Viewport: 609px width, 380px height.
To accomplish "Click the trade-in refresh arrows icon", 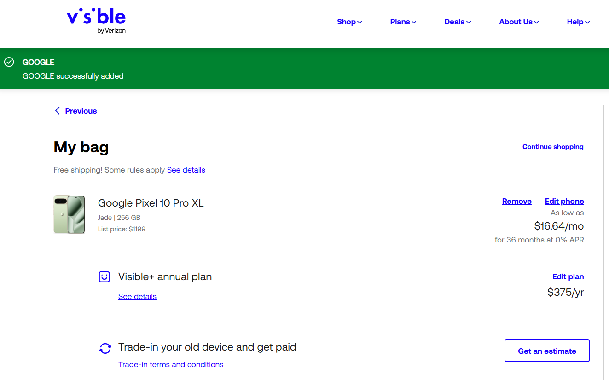I will 105,348.
